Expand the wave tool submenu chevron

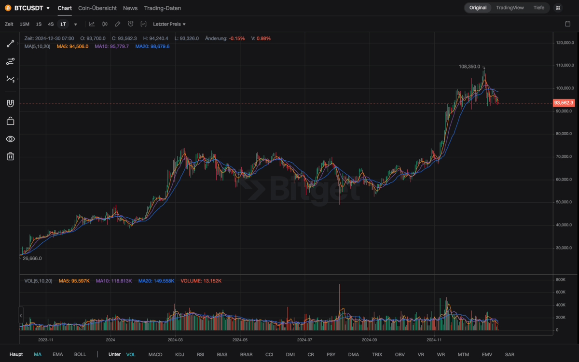(18, 79)
